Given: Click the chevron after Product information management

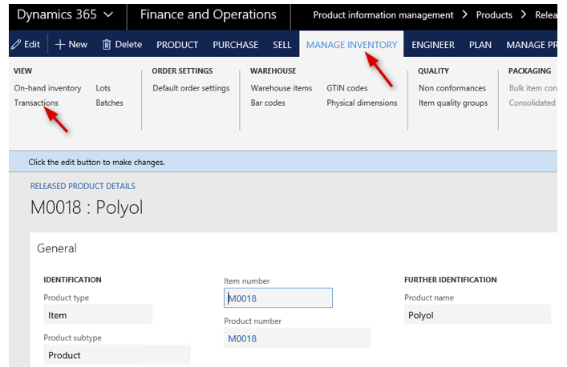Looking at the screenshot, I should click(464, 14).
